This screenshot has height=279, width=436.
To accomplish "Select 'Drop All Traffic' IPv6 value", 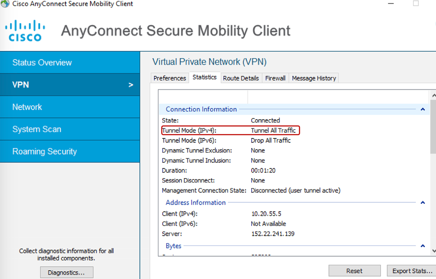I will 270,140.
